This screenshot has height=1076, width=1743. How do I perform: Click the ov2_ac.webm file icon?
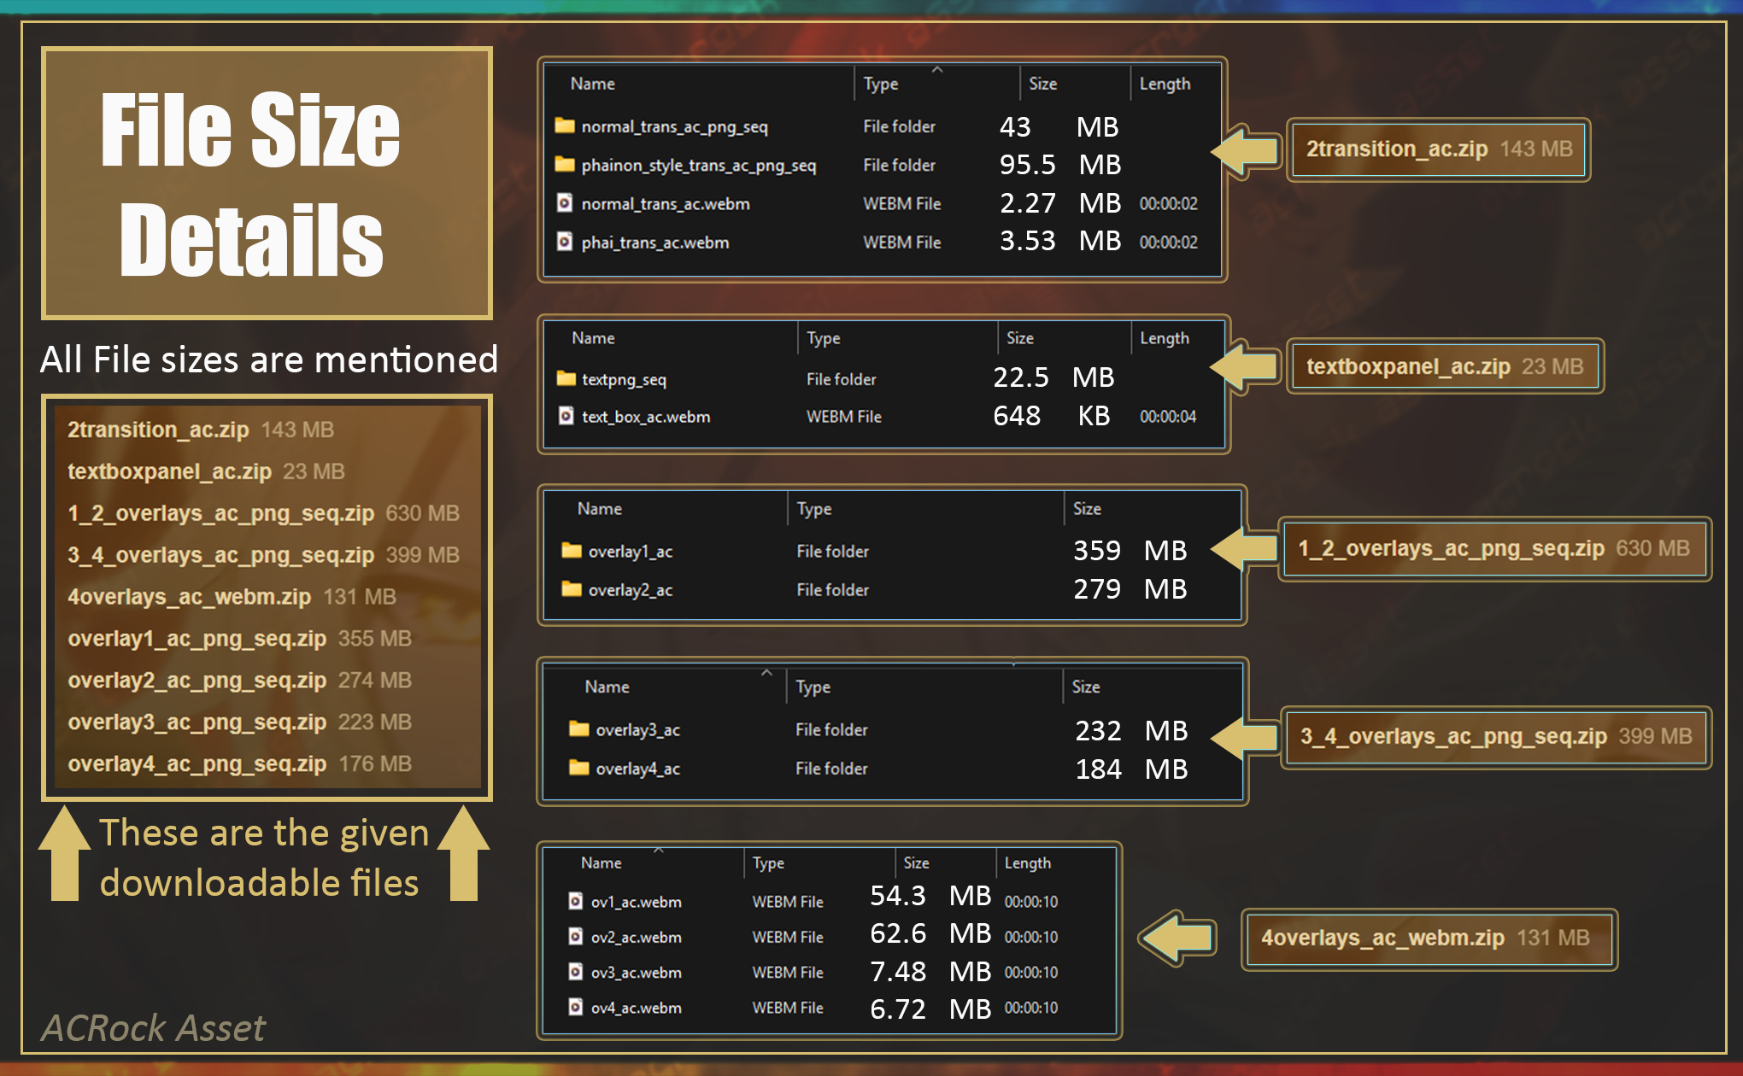576,937
